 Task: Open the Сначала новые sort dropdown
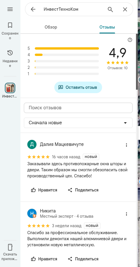[78, 123]
